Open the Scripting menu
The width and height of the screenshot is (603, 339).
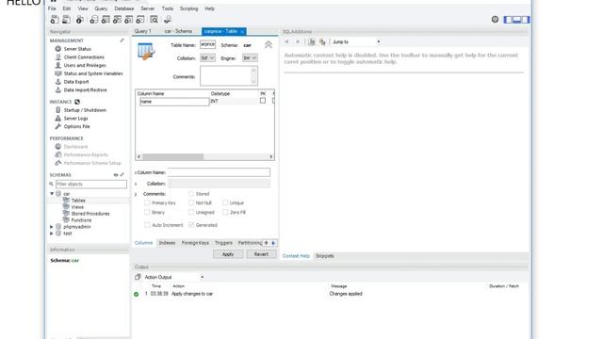(x=188, y=8)
